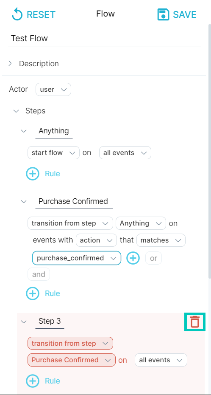
Task: Click the 'or' condition button
Action: [x=153, y=258]
